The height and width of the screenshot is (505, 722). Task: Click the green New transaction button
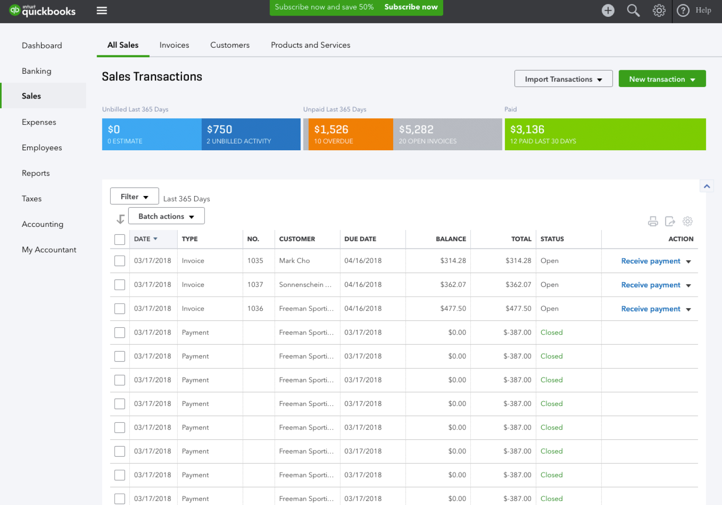tap(662, 79)
